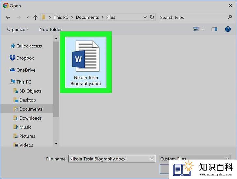The width and height of the screenshot is (237, 179).
Task: Open the Organize menu
Action: 18,30
